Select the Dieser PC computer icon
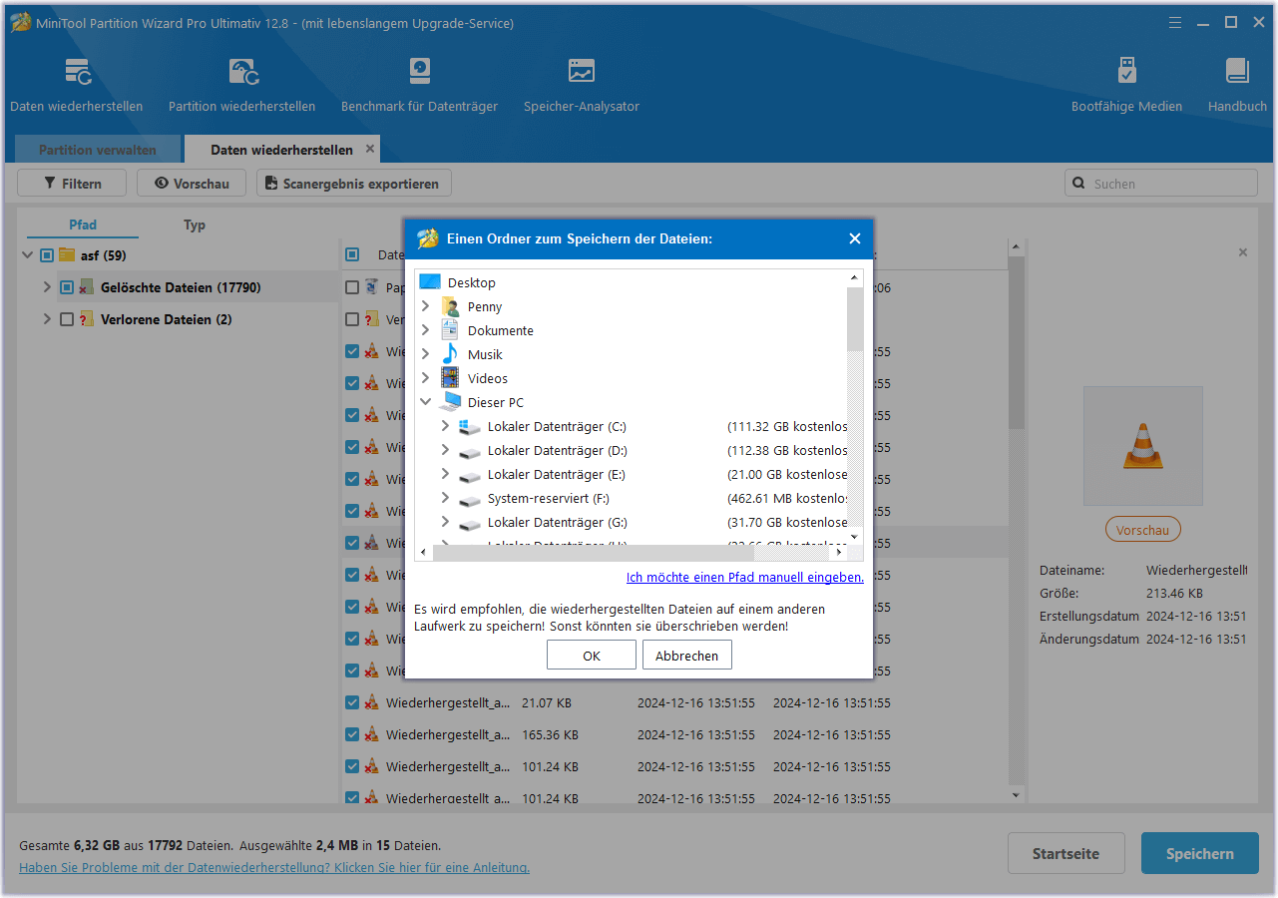1278x898 pixels. (450, 402)
